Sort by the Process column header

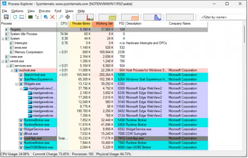[29, 23]
